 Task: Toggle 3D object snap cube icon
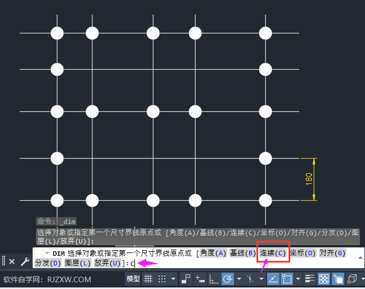point(352,278)
